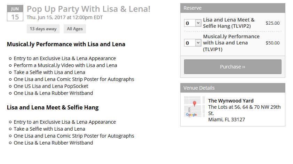
Task: Click the event date and time text
Action: 65,17
